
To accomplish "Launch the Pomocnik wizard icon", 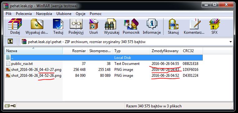I will tap(131, 24).
